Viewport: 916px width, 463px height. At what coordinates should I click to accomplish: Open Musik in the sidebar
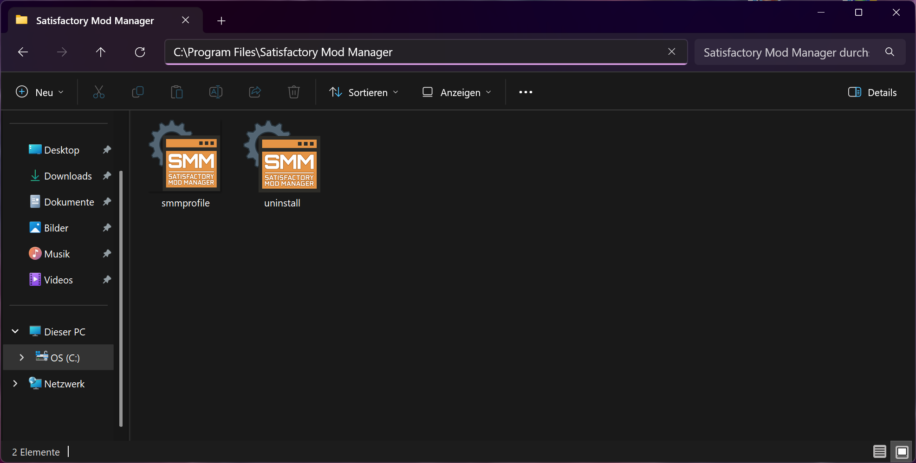(57, 254)
